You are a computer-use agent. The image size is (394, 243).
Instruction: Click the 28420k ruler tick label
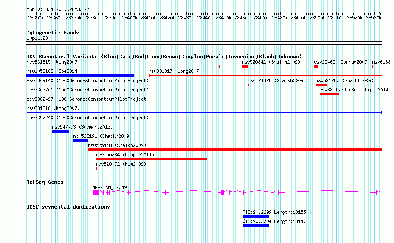click(167, 18)
